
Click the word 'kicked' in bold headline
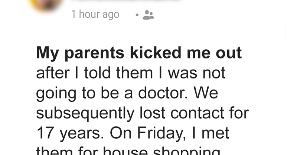coord(156,53)
